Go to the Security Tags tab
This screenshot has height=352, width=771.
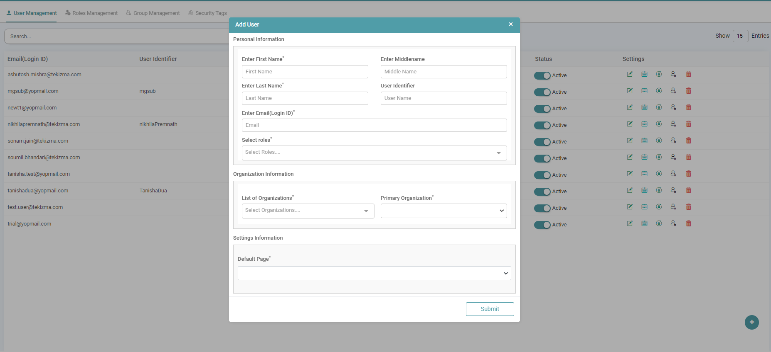pyautogui.click(x=207, y=13)
